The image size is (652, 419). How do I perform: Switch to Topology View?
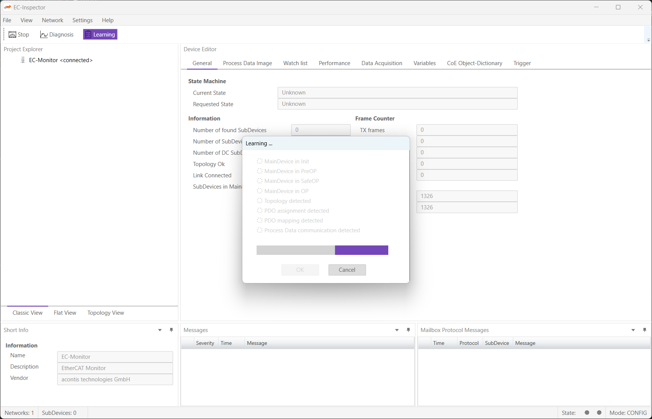pyautogui.click(x=106, y=313)
